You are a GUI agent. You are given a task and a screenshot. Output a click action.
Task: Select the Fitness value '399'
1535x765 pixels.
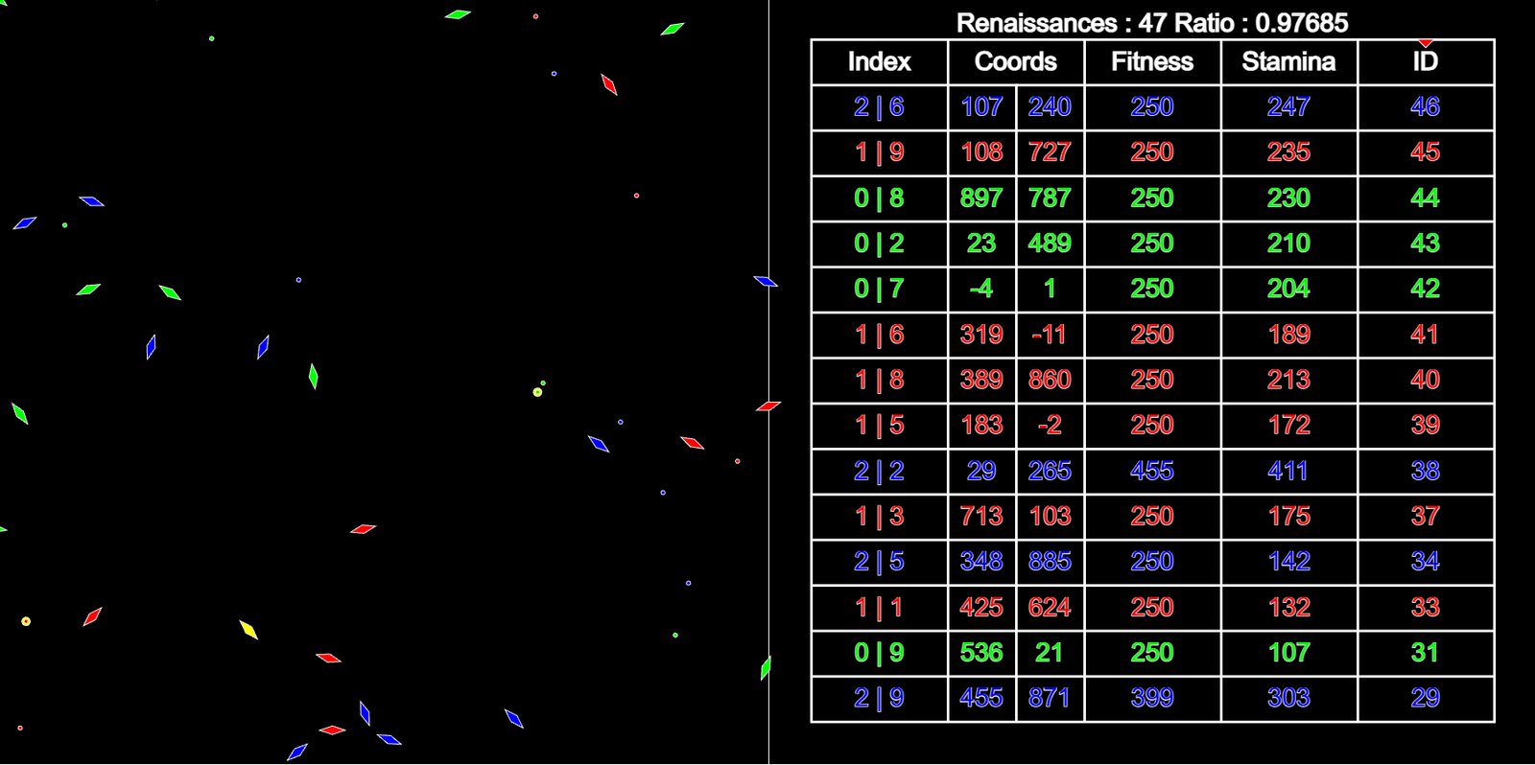(1152, 698)
